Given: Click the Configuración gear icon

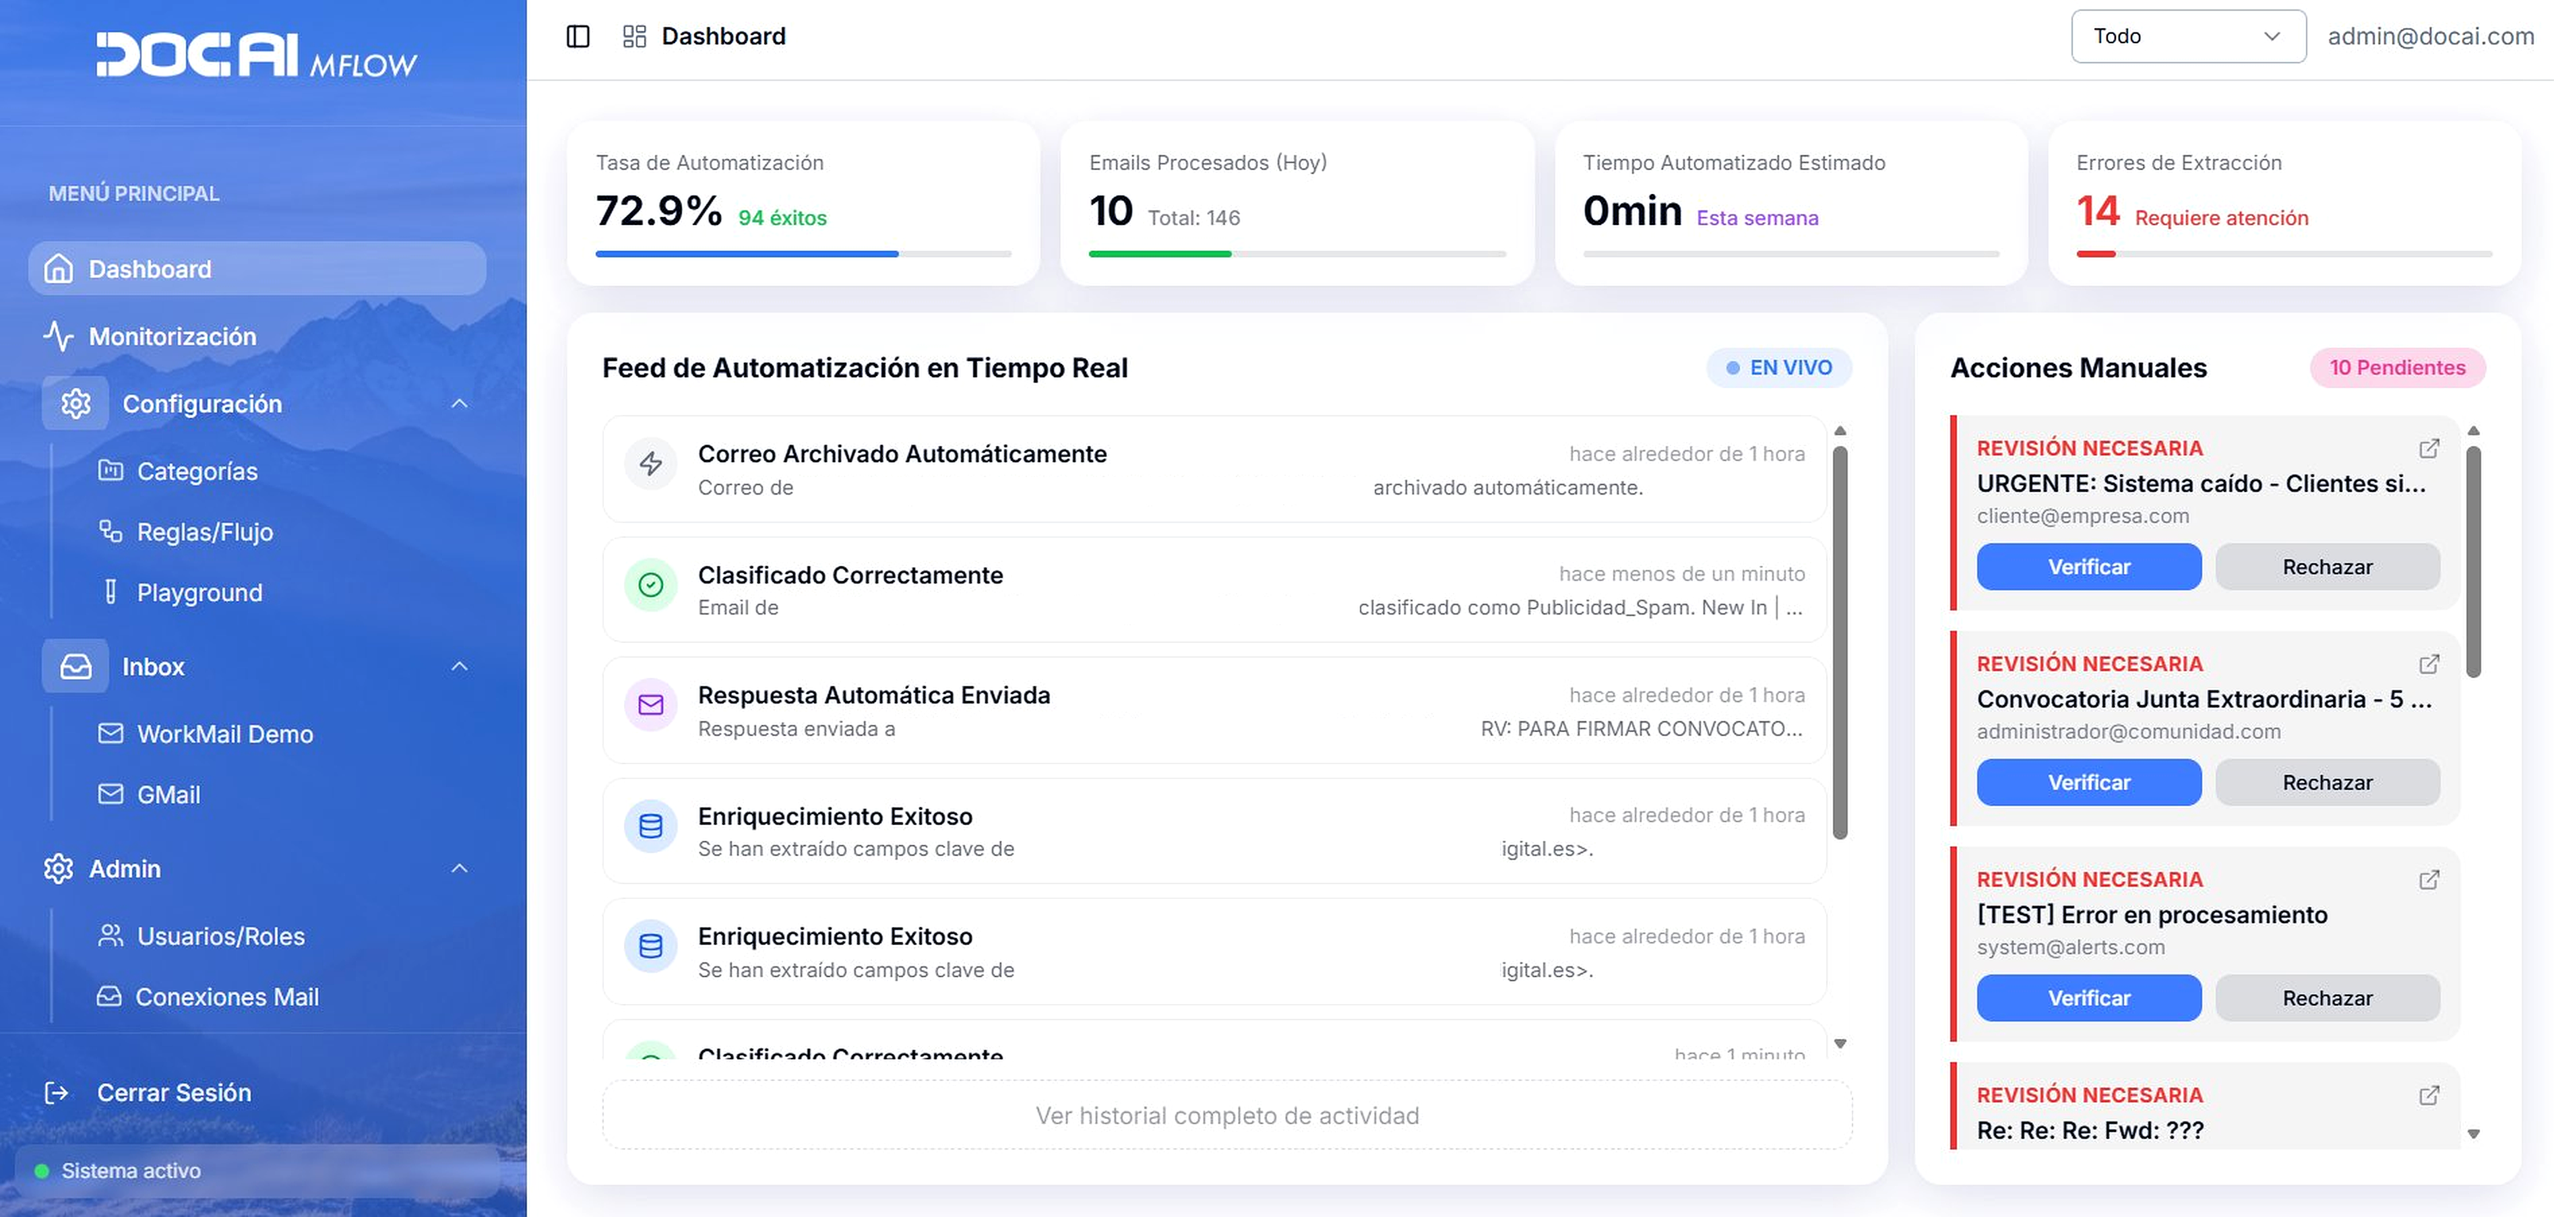Looking at the screenshot, I should pyautogui.click(x=75, y=404).
